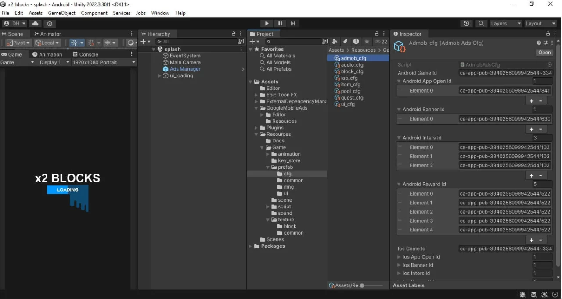The image size is (562, 299).
Task: Open the Undo History clock icon
Action: (466, 24)
